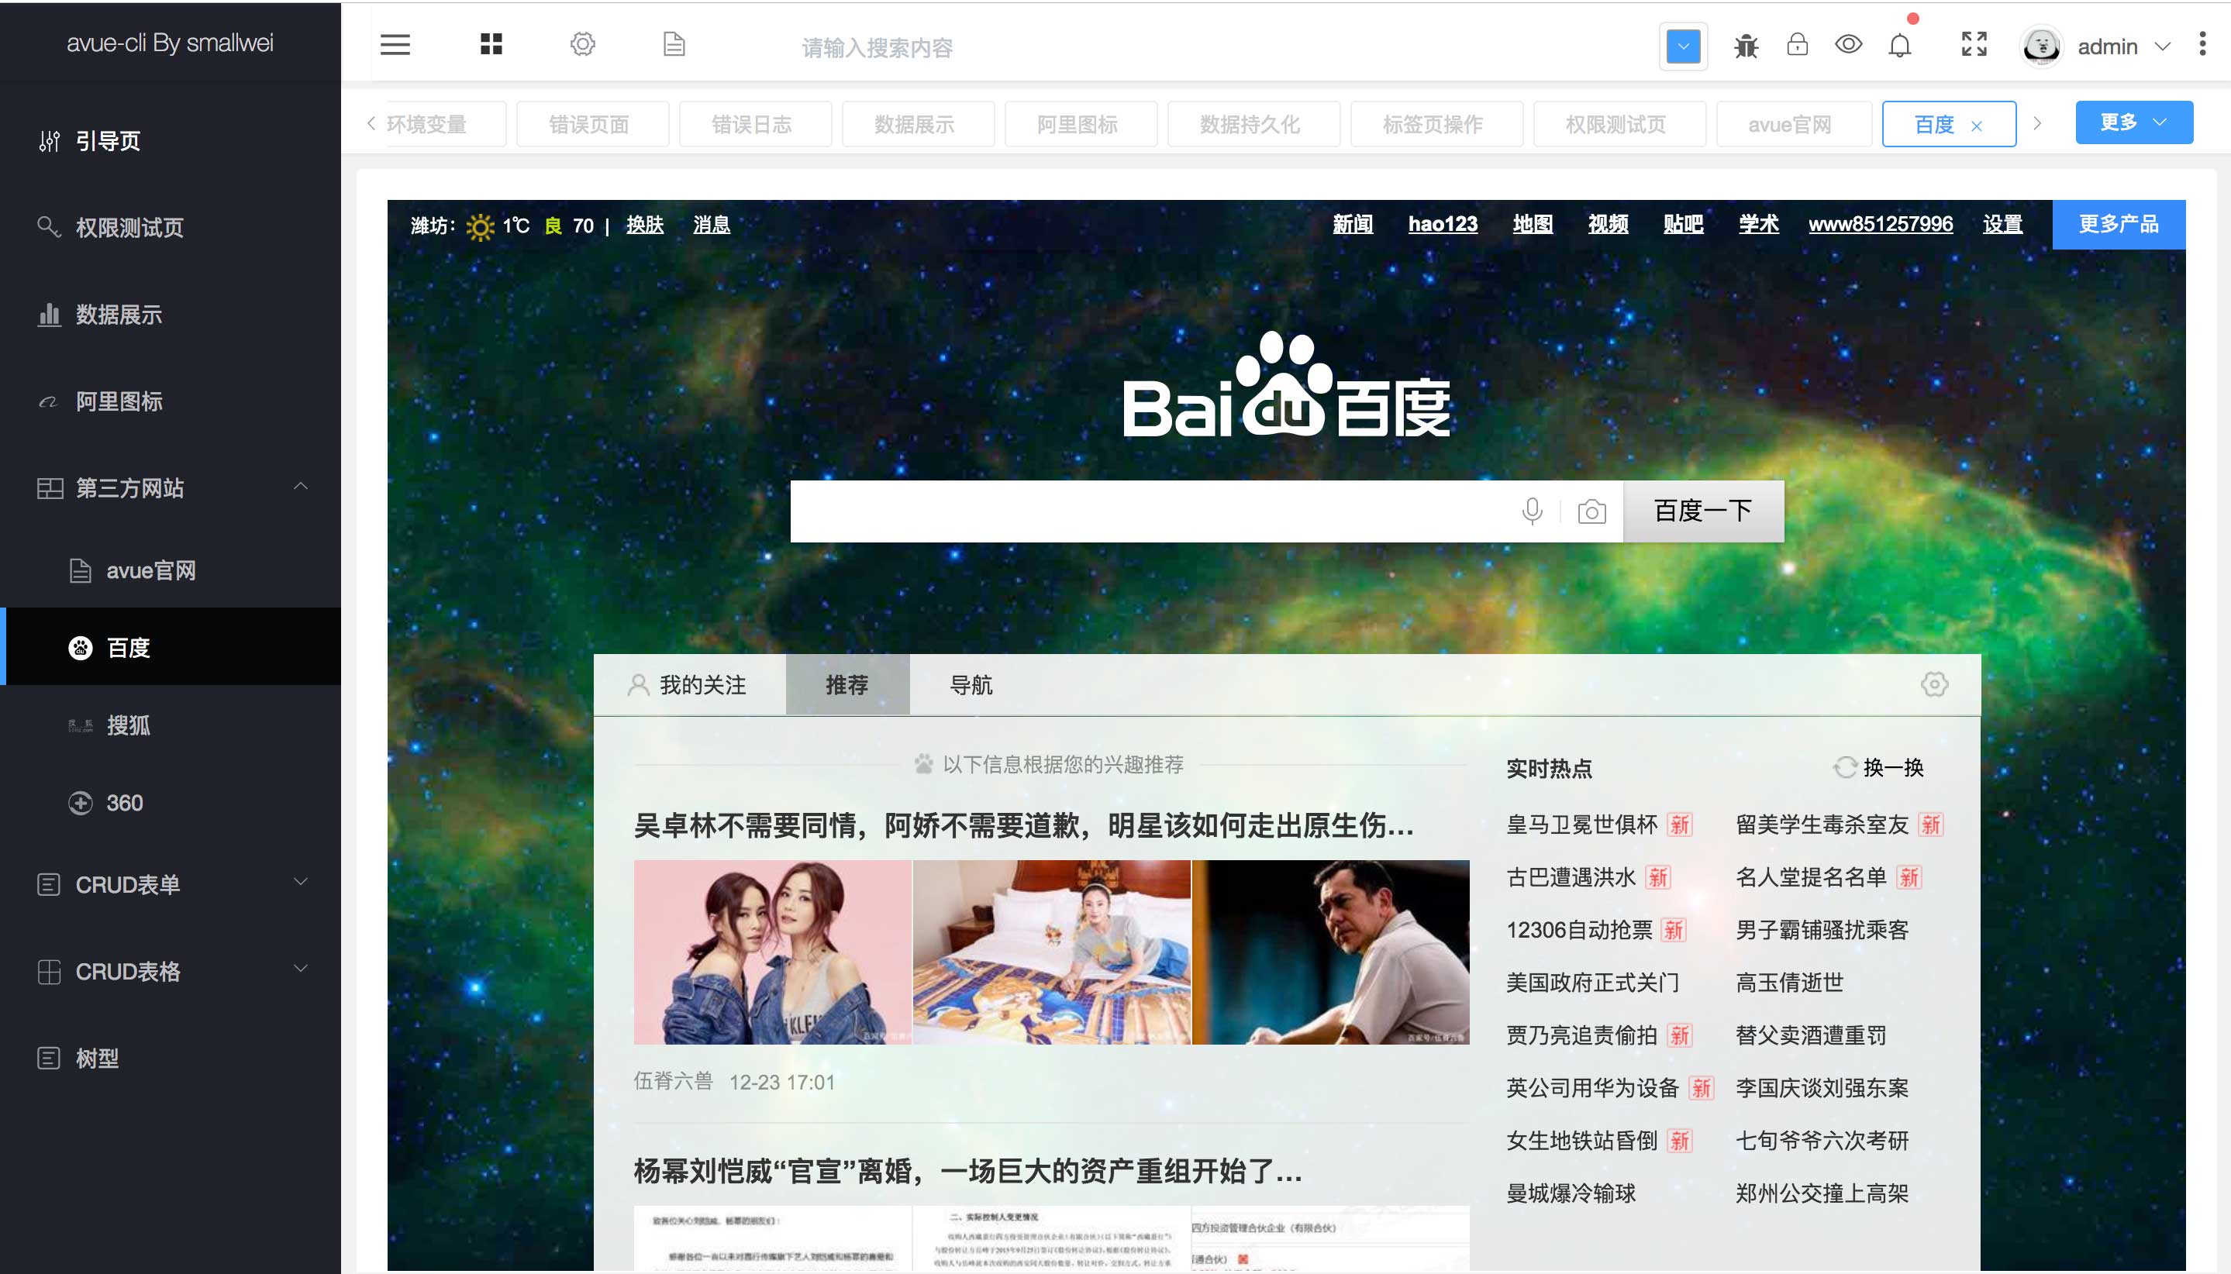Switch to 导航 feed tab
Screen dimensions: 2231x1274
click(x=971, y=684)
